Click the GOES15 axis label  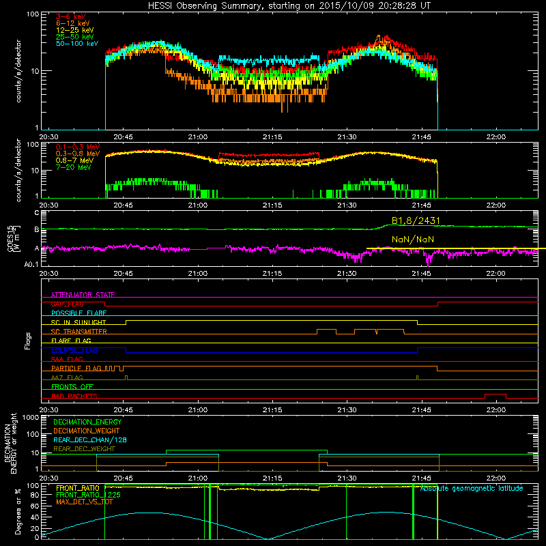10,238
